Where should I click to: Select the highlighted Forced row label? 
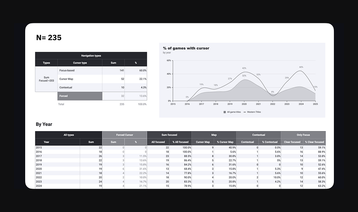tap(80, 96)
